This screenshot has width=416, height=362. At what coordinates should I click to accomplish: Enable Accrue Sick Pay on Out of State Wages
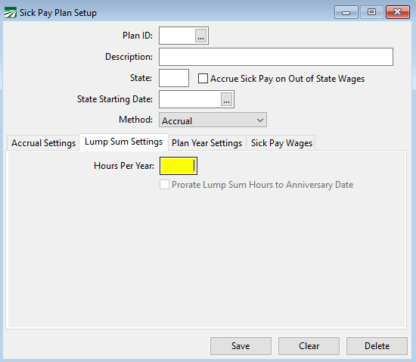pos(203,79)
